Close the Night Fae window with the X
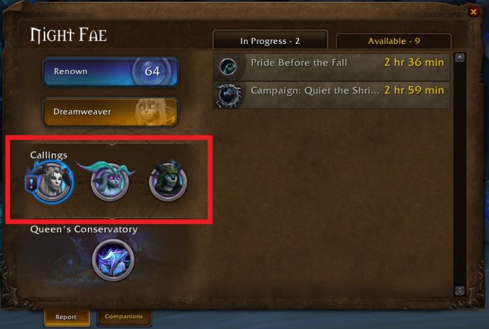The height and width of the screenshot is (329, 489). pyautogui.click(x=474, y=12)
